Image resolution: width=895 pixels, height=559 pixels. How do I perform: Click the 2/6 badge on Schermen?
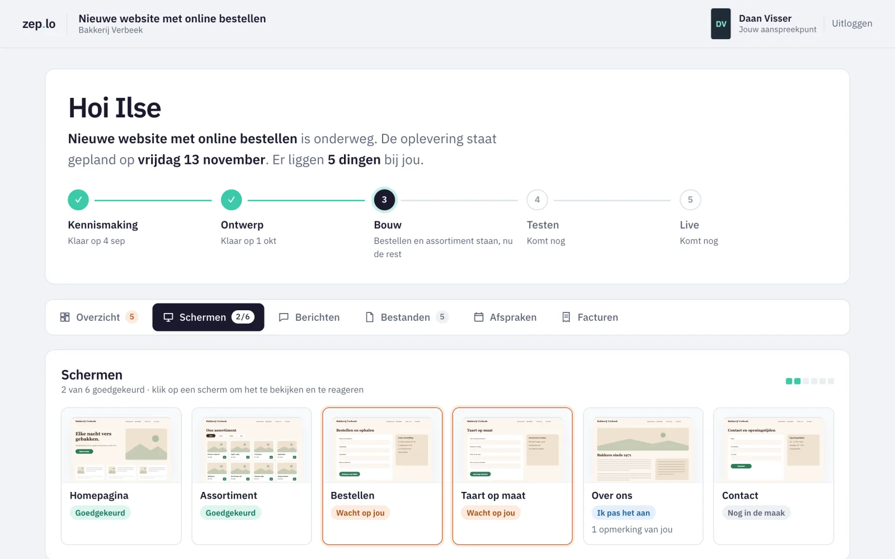[243, 317]
